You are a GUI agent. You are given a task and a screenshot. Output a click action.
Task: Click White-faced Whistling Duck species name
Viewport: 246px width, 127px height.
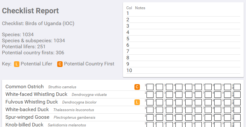pyautogui.click(x=37, y=94)
